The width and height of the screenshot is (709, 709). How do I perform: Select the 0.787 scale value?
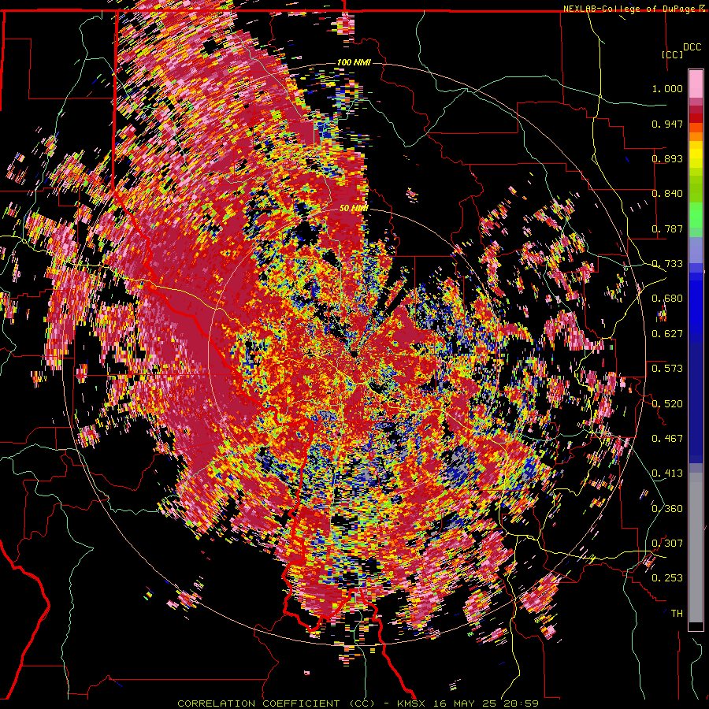[667, 228]
